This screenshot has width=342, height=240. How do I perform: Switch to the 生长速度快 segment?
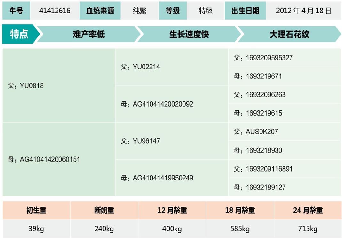pos(189,34)
